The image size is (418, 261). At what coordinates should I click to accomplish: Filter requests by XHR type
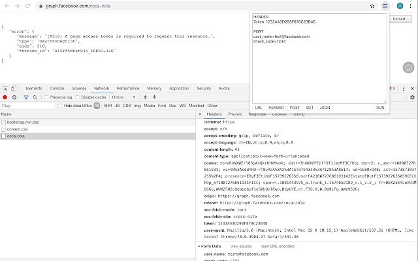click(x=108, y=106)
